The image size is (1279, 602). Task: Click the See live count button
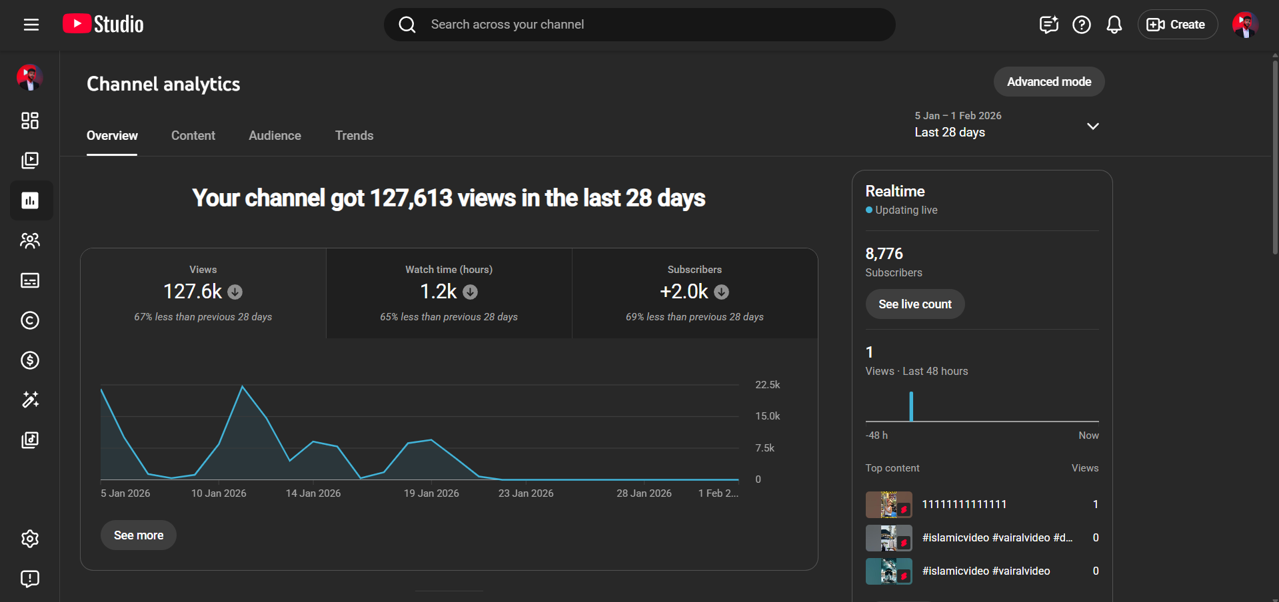[x=914, y=304]
